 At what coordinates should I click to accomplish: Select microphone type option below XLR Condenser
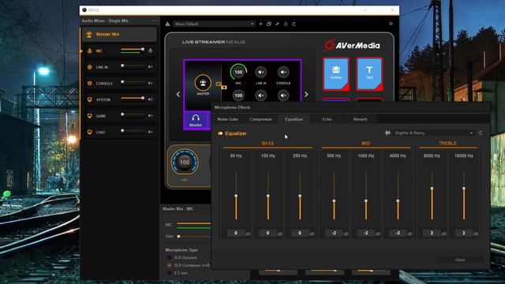click(x=170, y=273)
